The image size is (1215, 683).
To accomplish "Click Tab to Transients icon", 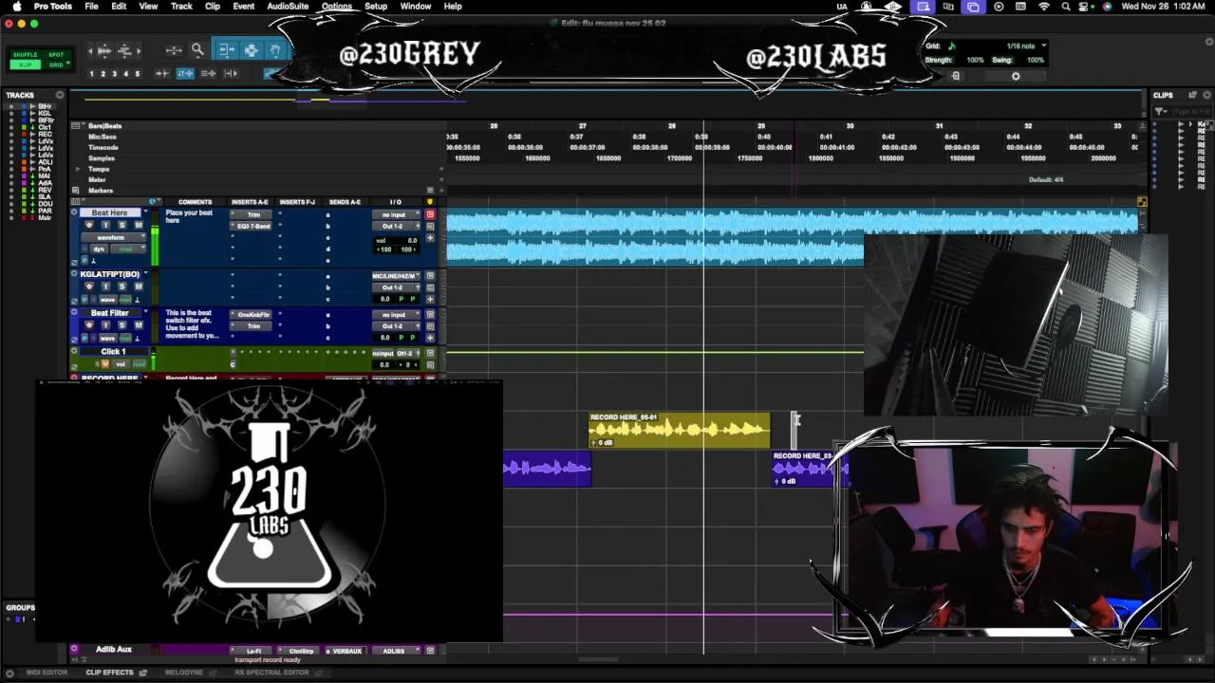I will (163, 73).
